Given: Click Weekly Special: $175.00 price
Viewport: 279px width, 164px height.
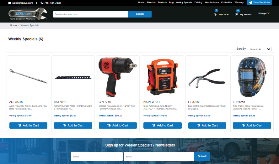Looking at the screenshot, I should 110,116.
